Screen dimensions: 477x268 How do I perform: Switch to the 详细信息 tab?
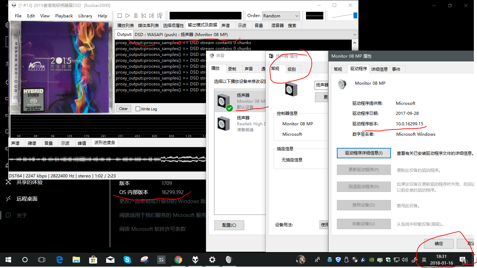[x=379, y=69]
